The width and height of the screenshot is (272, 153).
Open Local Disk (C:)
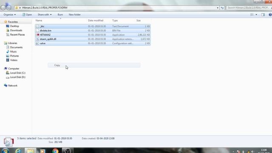[18, 73]
